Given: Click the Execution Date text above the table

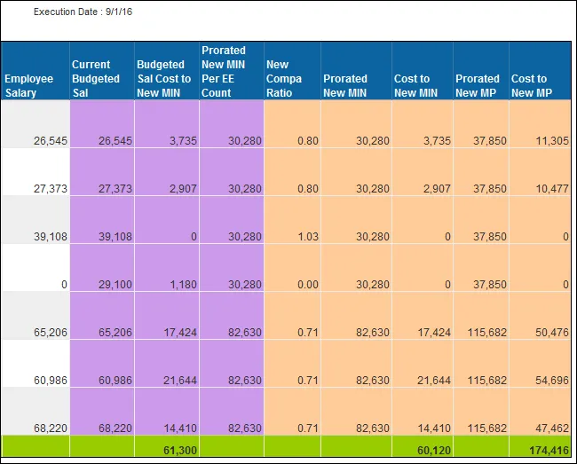Looking at the screenshot, I should click(82, 12).
